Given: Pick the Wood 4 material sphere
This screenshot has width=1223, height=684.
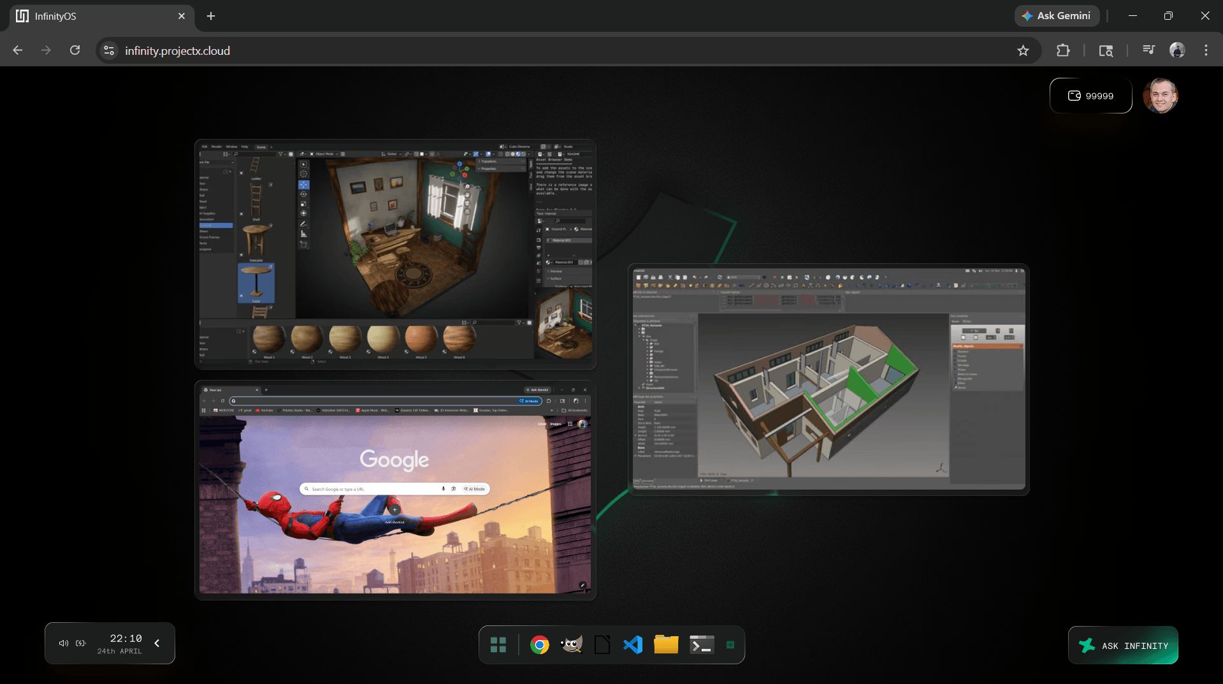Looking at the screenshot, I should click(x=383, y=338).
